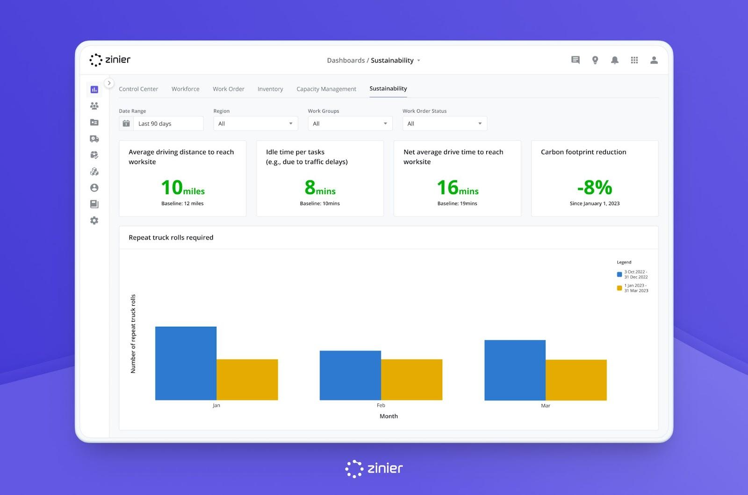Open the Region dropdown

[255, 123]
